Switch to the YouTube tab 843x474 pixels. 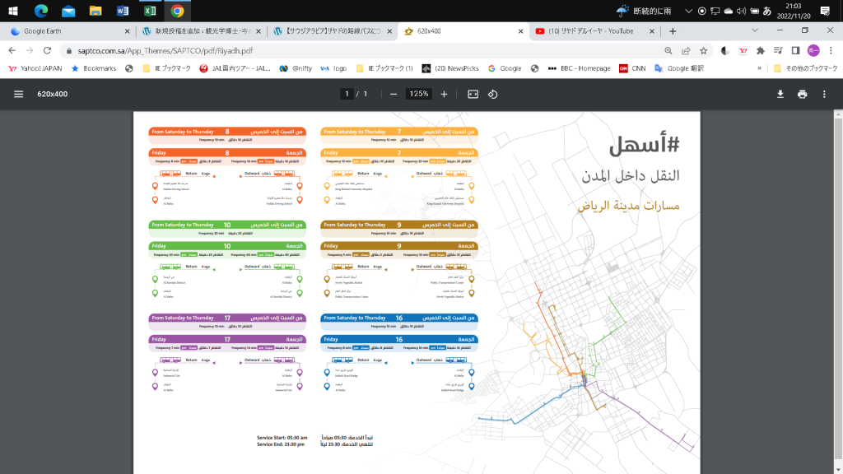click(596, 30)
